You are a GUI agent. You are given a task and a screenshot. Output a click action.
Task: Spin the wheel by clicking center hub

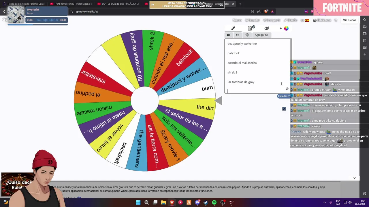[145, 101]
